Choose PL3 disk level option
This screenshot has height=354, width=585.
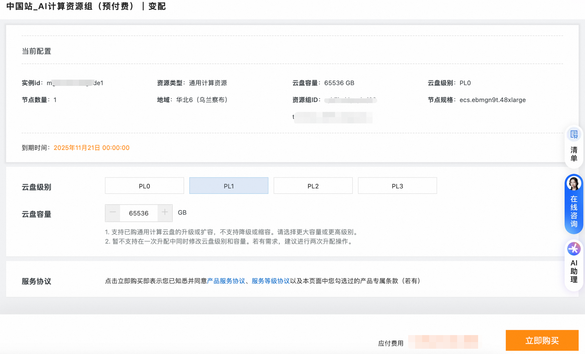tap(397, 186)
